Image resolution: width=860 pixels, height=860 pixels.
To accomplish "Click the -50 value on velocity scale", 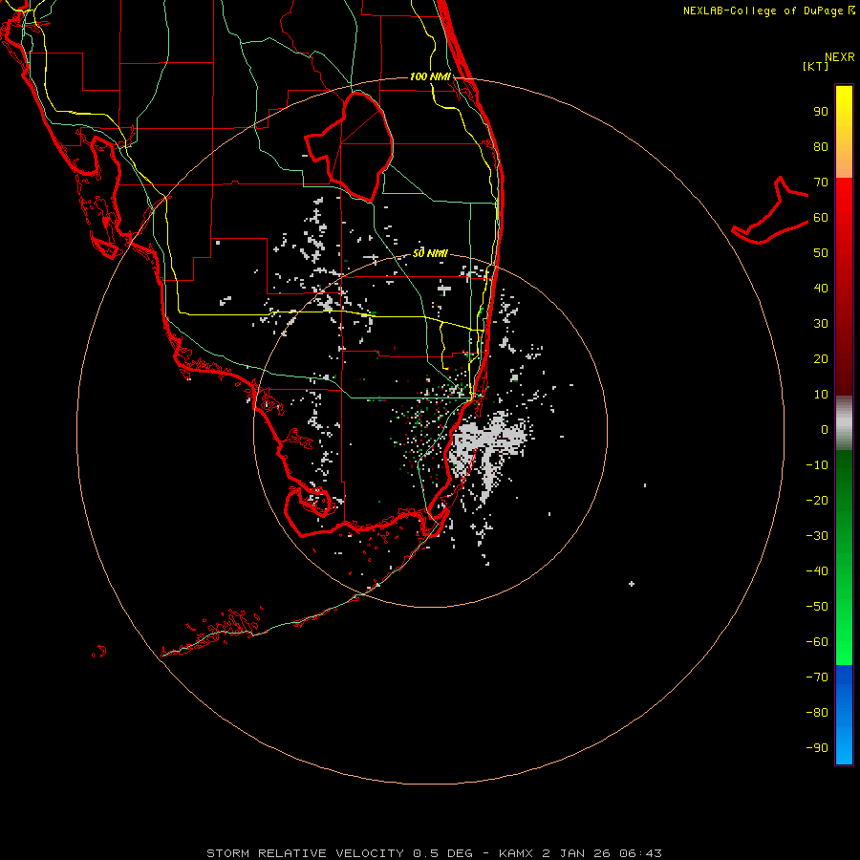I will click(817, 606).
